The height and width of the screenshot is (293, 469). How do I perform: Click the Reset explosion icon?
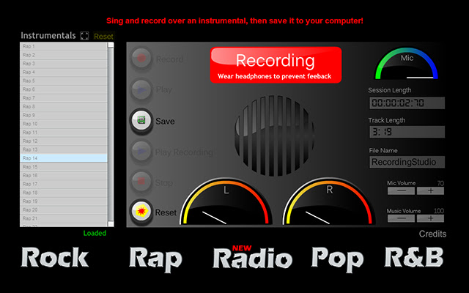tap(141, 212)
